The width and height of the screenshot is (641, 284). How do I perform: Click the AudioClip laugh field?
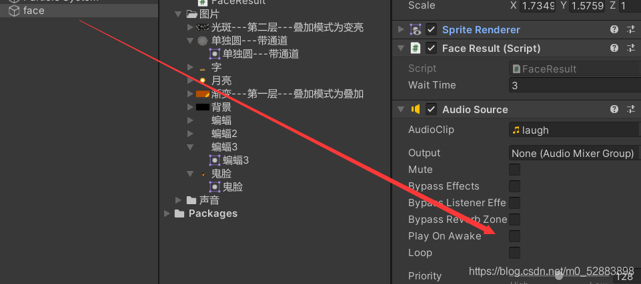click(x=575, y=130)
